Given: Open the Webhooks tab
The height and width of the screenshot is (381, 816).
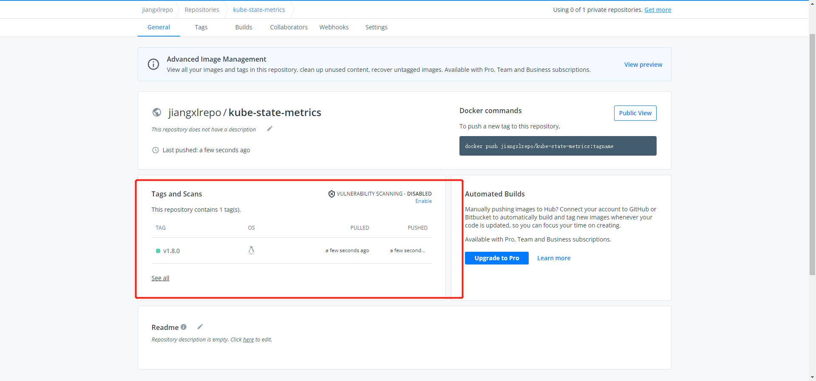Looking at the screenshot, I should tap(334, 27).
